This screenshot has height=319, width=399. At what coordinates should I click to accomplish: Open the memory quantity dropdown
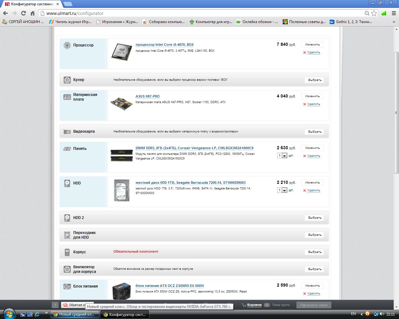pyautogui.click(x=282, y=155)
